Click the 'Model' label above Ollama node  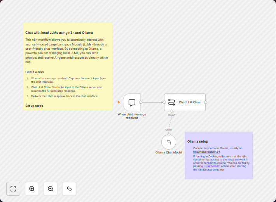pyautogui.click(x=169, y=130)
